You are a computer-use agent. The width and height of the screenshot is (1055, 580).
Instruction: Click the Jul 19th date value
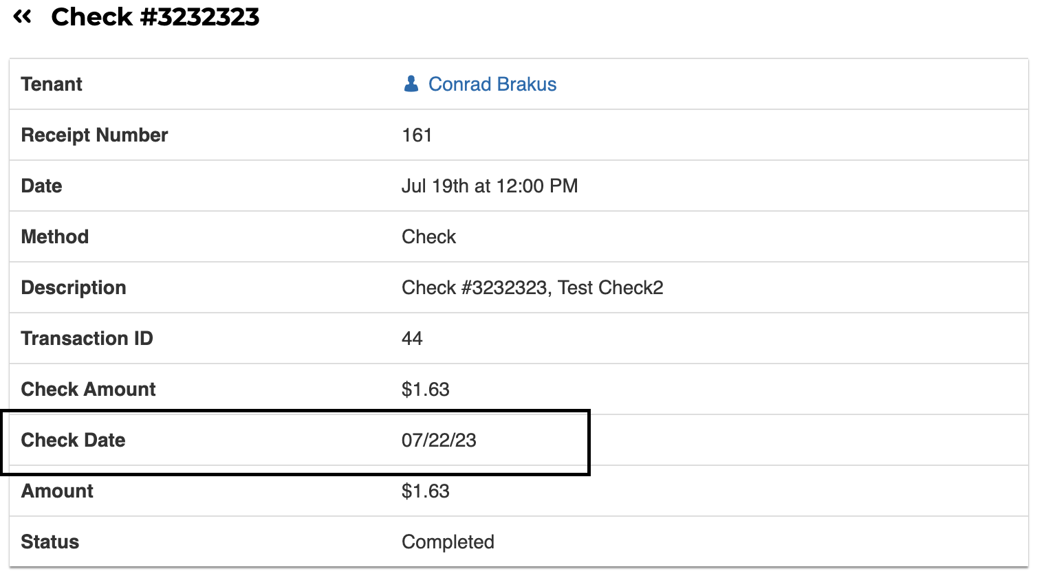489,186
